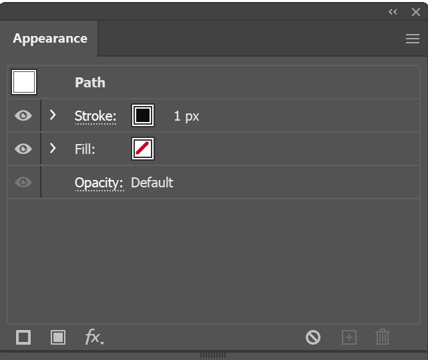428x360 pixels.
Task: Open the fx Add New Effect menu
Action: click(94, 337)
